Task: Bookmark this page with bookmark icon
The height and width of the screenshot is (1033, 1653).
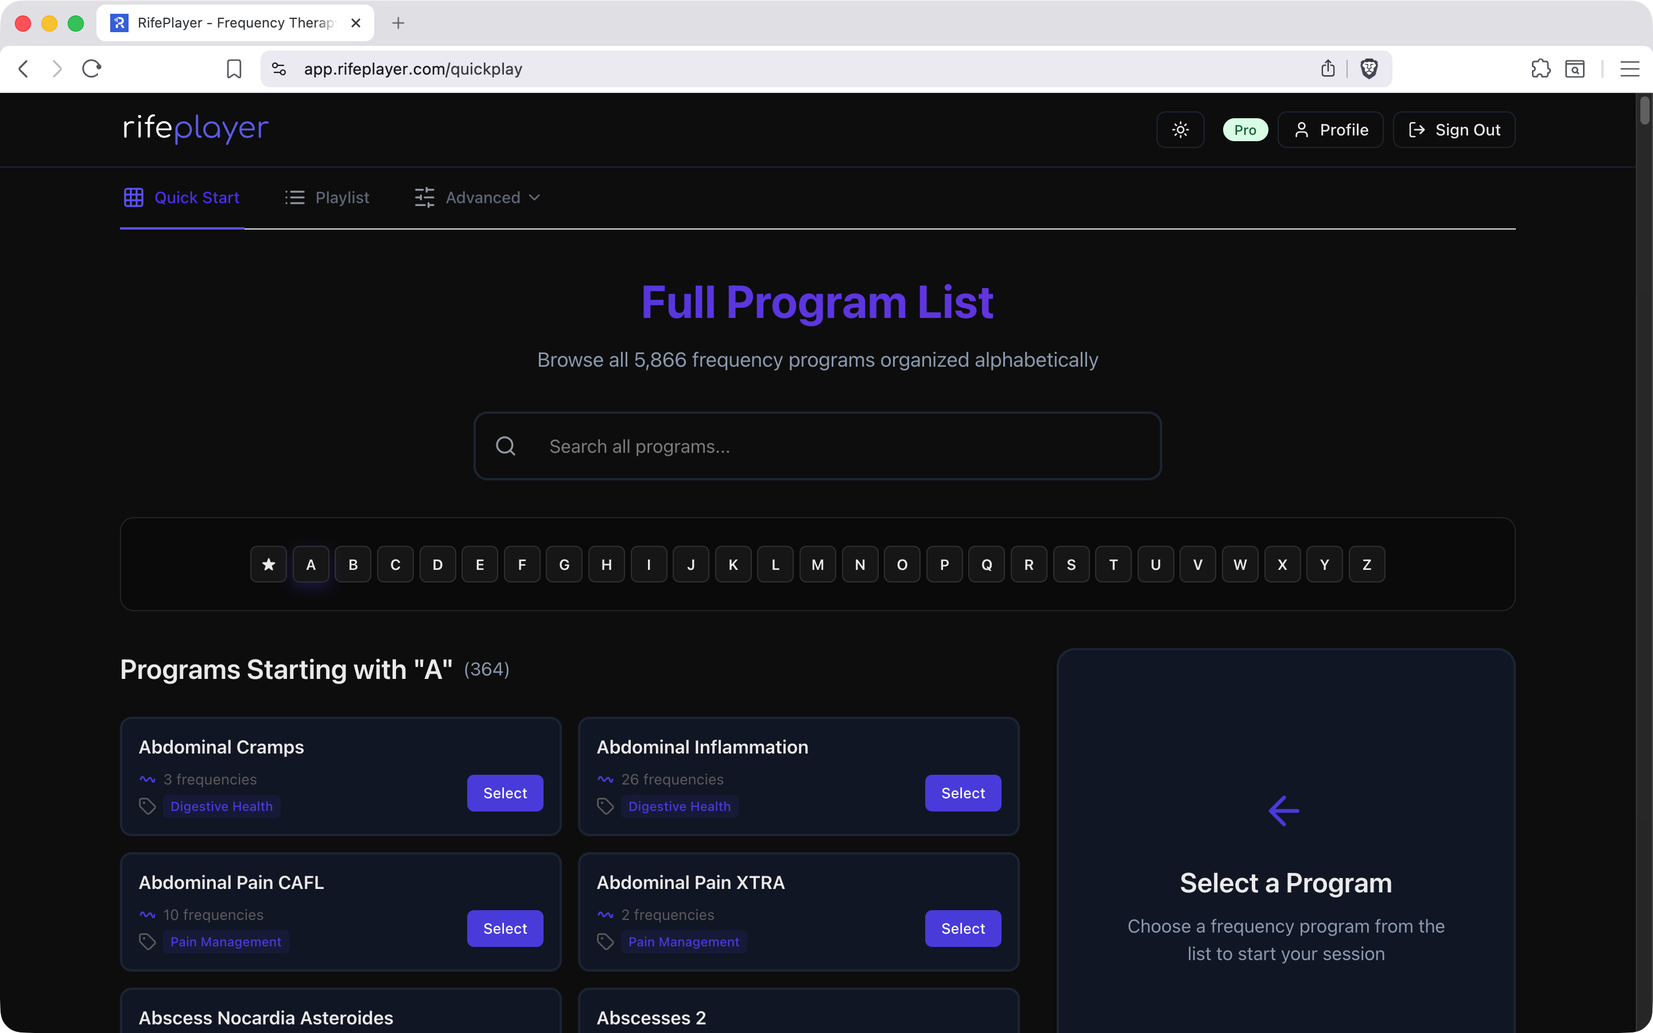Action: pyautogui.click(x=234, y=68)
